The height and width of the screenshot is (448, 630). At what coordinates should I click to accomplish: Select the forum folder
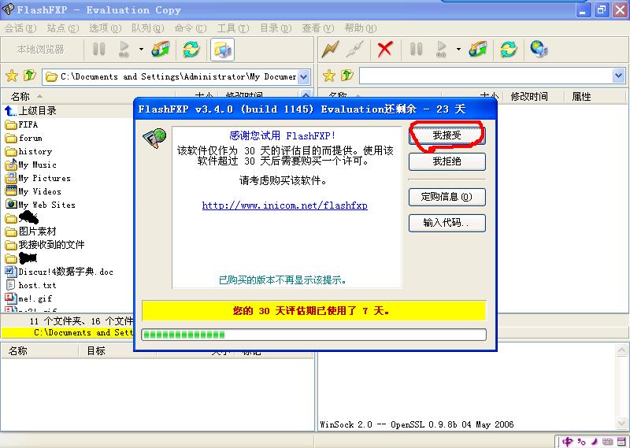[24, 139]
